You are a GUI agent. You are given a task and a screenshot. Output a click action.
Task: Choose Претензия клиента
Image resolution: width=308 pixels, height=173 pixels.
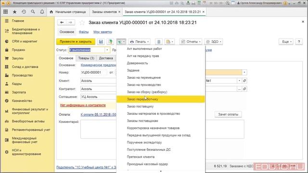click(x=161, y=157)
